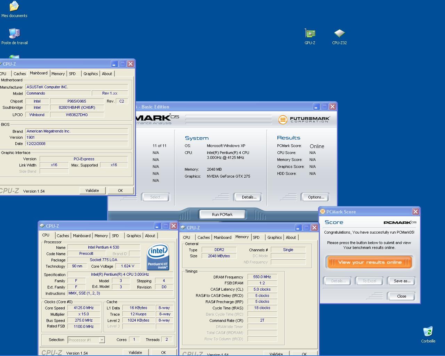This screenshot has height=356, width=445.
Task: Close the PCMark Score dialog with X
Action: [x=415, y=211]
